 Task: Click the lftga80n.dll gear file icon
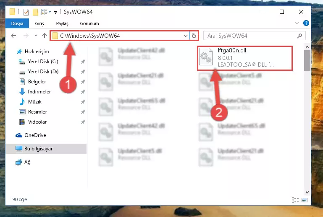206,57
